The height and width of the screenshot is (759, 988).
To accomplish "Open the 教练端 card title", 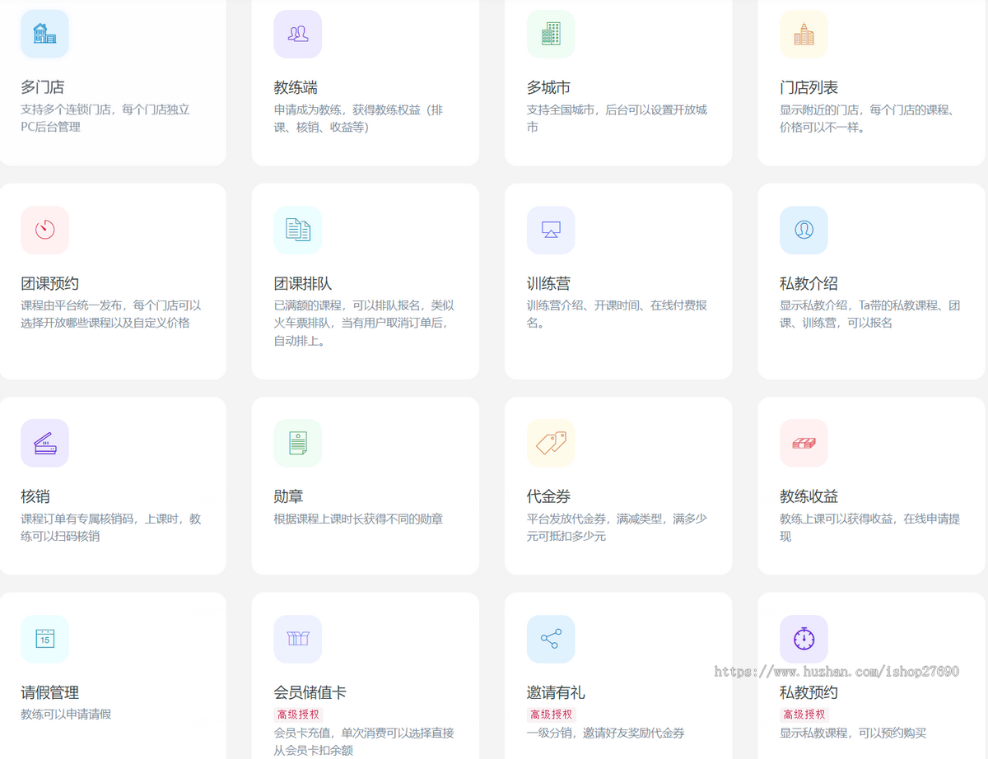I will coord(296,87).
